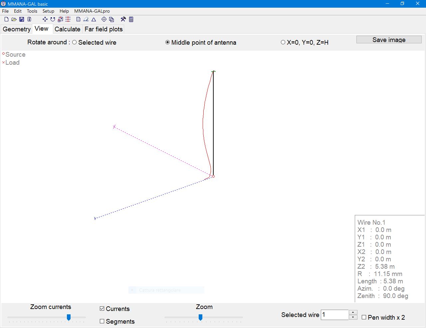Open an antenna file with folder icon
This screenshot has width=426, height=328.
pyautogui.click(x=14, y=19)
